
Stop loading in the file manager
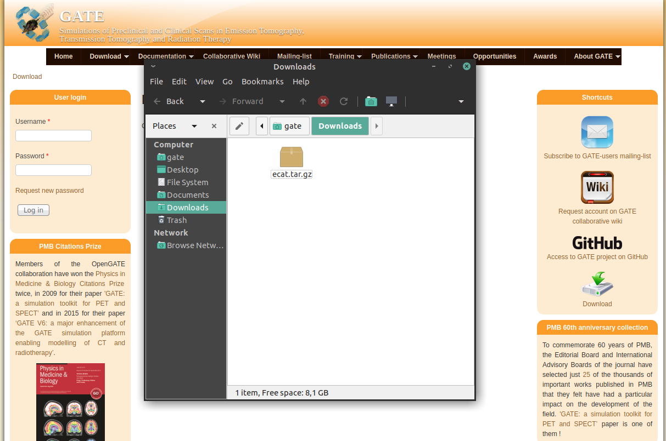pyautogui.click(x=323, y=101)
